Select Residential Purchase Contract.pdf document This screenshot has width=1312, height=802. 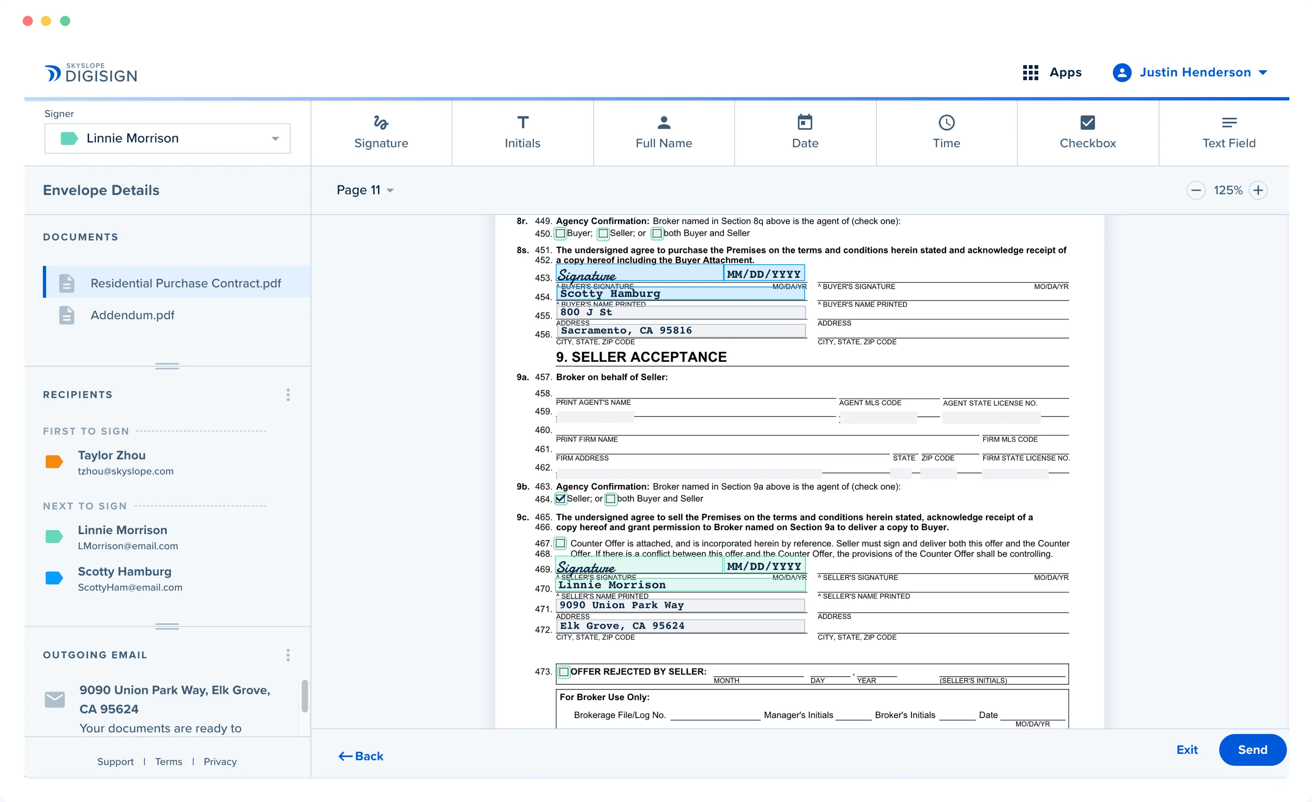[185, 283]
